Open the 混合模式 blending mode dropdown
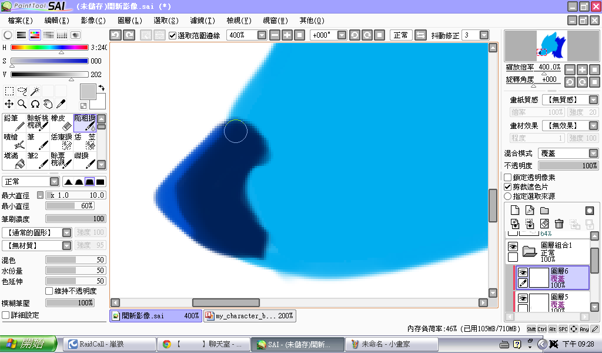This screenshot has height=353, width=602. pos(593,154)
